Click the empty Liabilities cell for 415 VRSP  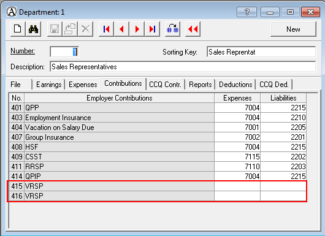[283, 186]
